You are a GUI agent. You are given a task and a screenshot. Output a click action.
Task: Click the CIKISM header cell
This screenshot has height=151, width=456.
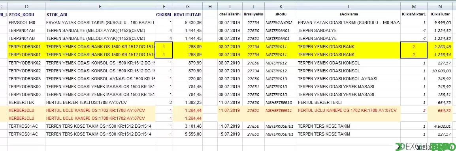click(x=164, y=15)
